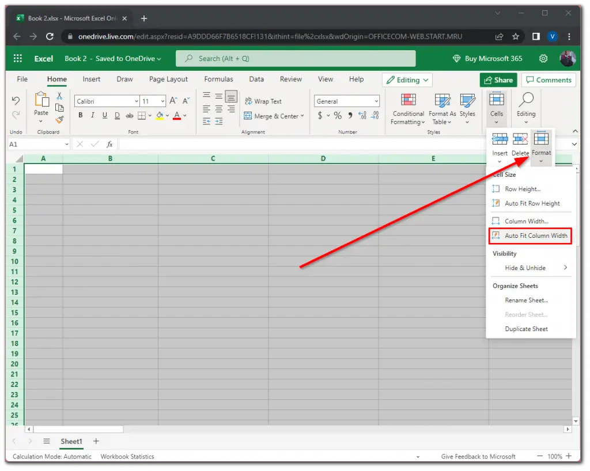
Task: Toggle Italic formatting
Action: [93, 115]
